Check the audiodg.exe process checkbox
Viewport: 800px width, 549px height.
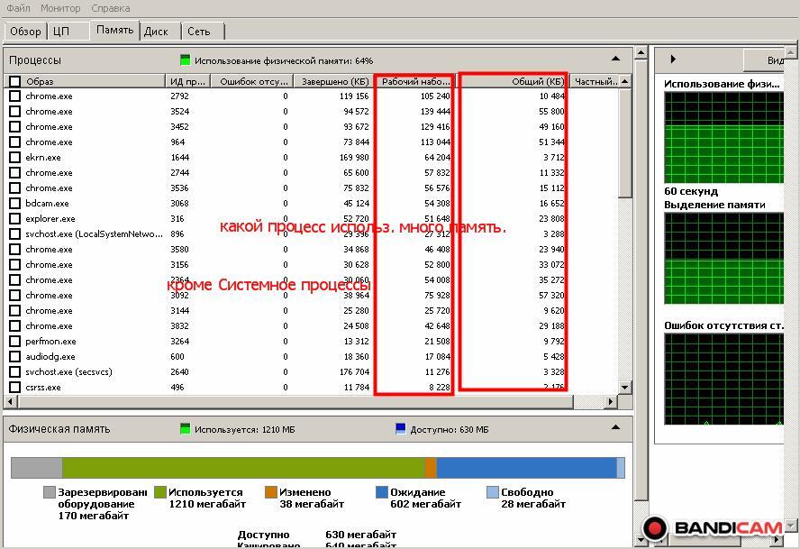point(14,356)
